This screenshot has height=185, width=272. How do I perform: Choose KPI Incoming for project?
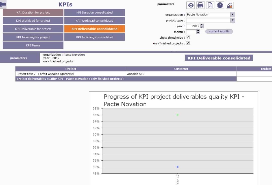click(x=33, y=37)
